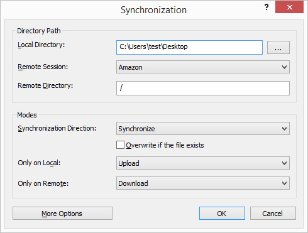Click the chevron arrow beside Synchronize

[x=284, y=129]
